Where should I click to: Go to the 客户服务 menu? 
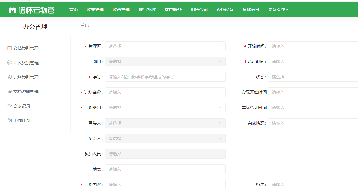pyautogui.click(x=173, y=10)
